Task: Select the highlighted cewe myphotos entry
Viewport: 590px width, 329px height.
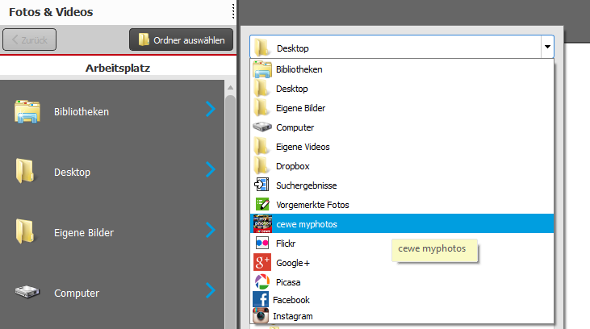Action: coord(402,223)
